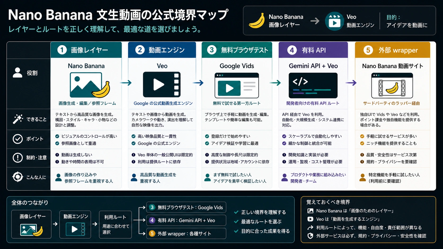Click the shield icon beside 外部サービスは必ず
443x249 pixels.
coord(310,236)
